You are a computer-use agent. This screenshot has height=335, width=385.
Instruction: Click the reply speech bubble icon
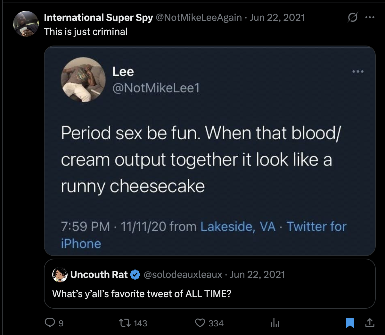(x=50, y=322)
